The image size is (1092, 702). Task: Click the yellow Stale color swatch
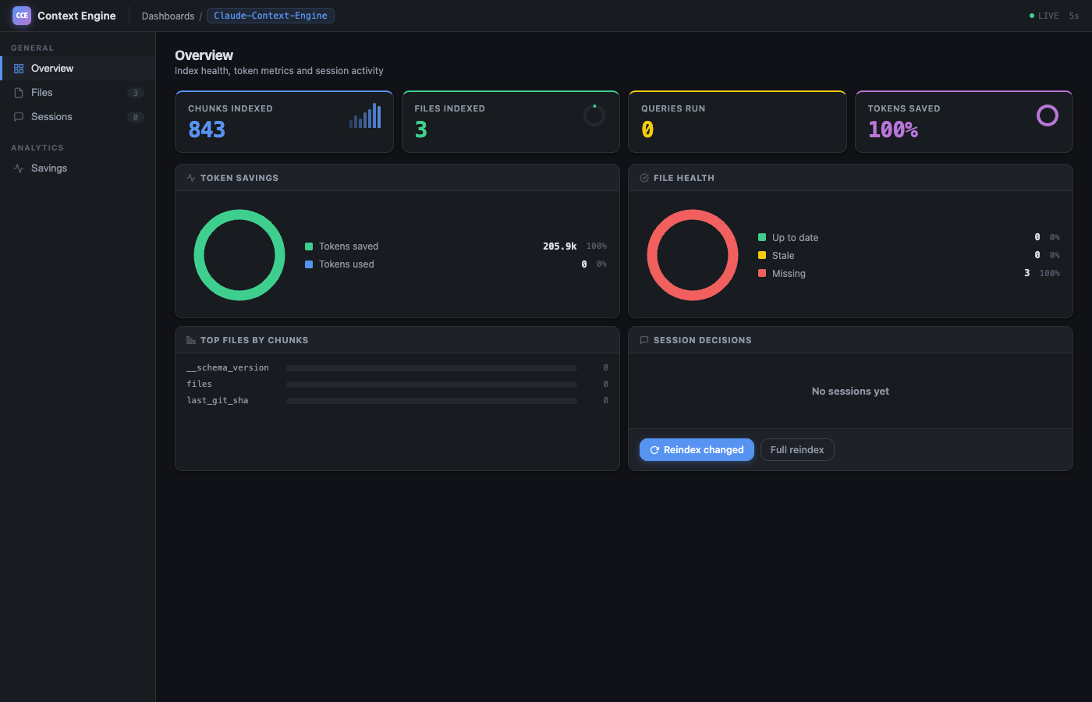point(762,255)
